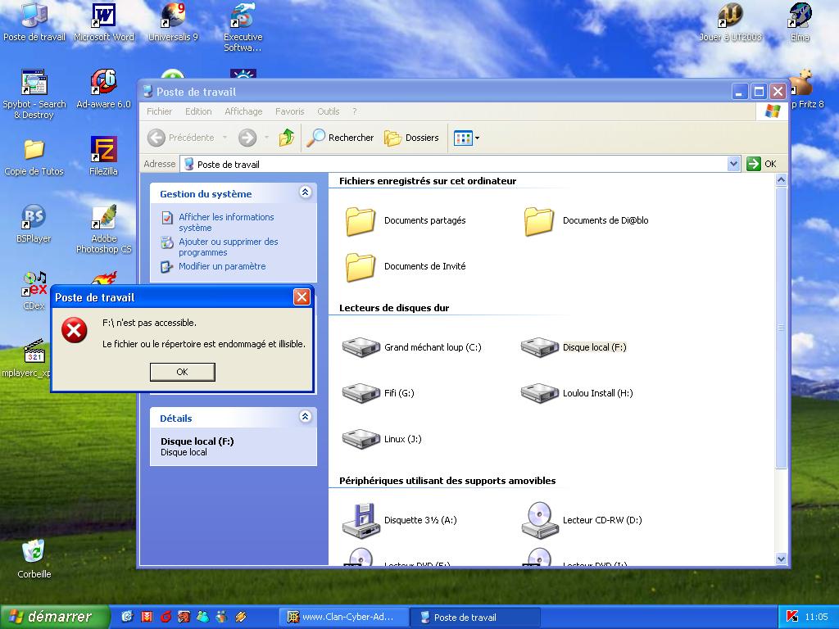Viewport: 839px width, 629px height.
Task: Click the green OK go button
Action: [x=761, y=164]
